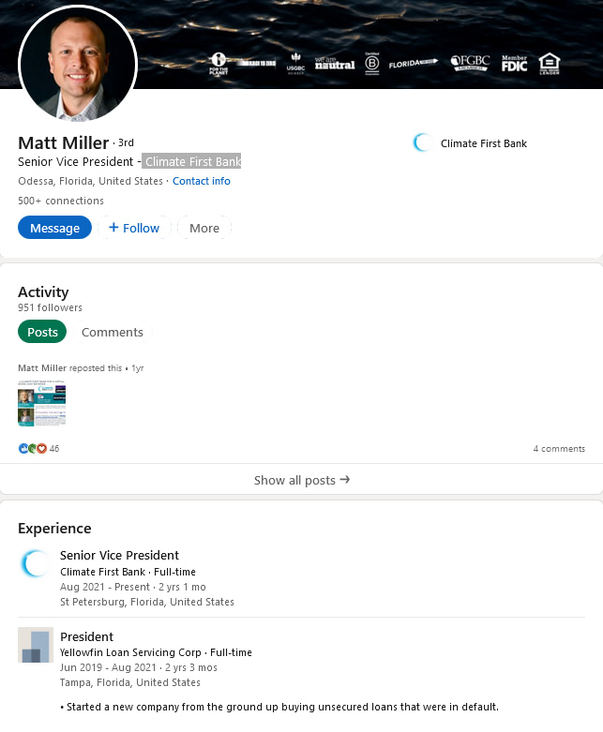Viewport: 603px width, 732px height.
Task: Show all posts
Action: point(301,480)
